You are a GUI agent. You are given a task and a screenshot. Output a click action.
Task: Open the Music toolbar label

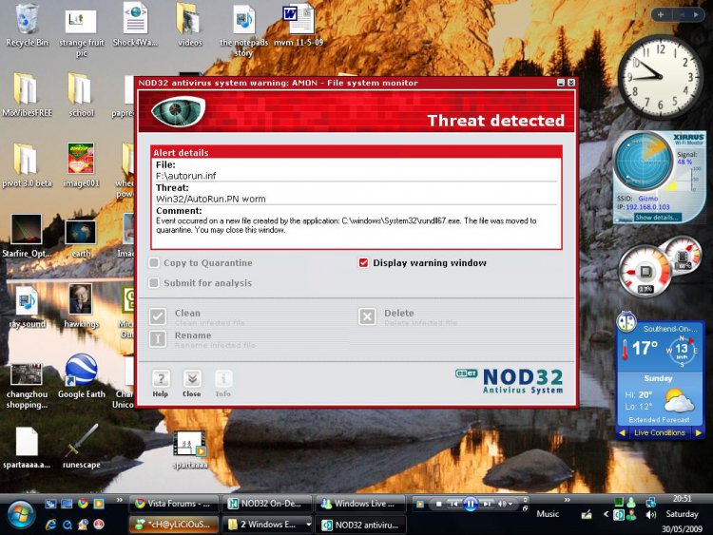(x=548, y=514)
